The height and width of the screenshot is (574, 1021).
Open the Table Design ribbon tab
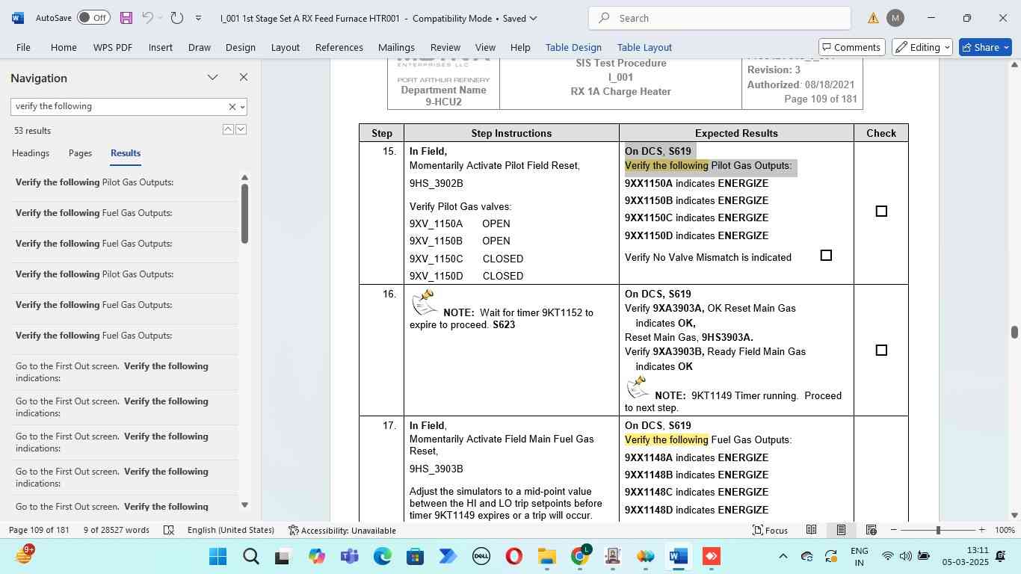coord(573,47)
